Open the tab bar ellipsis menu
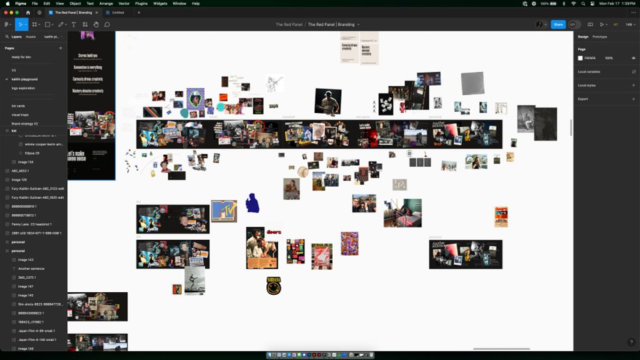The image size is (640, 360). click(634, 13)
